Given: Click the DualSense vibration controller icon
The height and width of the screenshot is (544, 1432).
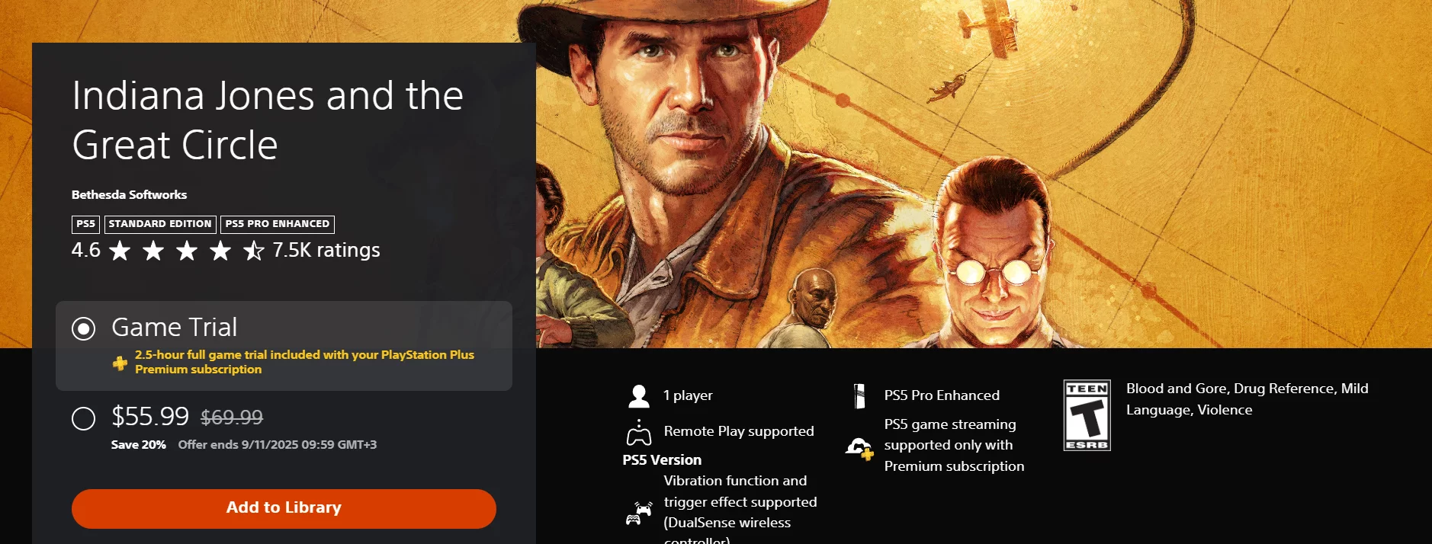Looking at the screenshot, I should click(639, 514).
